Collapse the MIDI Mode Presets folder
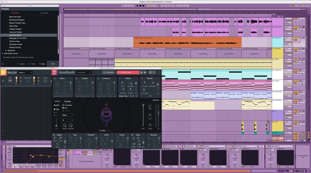This screenshot has width=311, height=173. (x=3, y=53)
